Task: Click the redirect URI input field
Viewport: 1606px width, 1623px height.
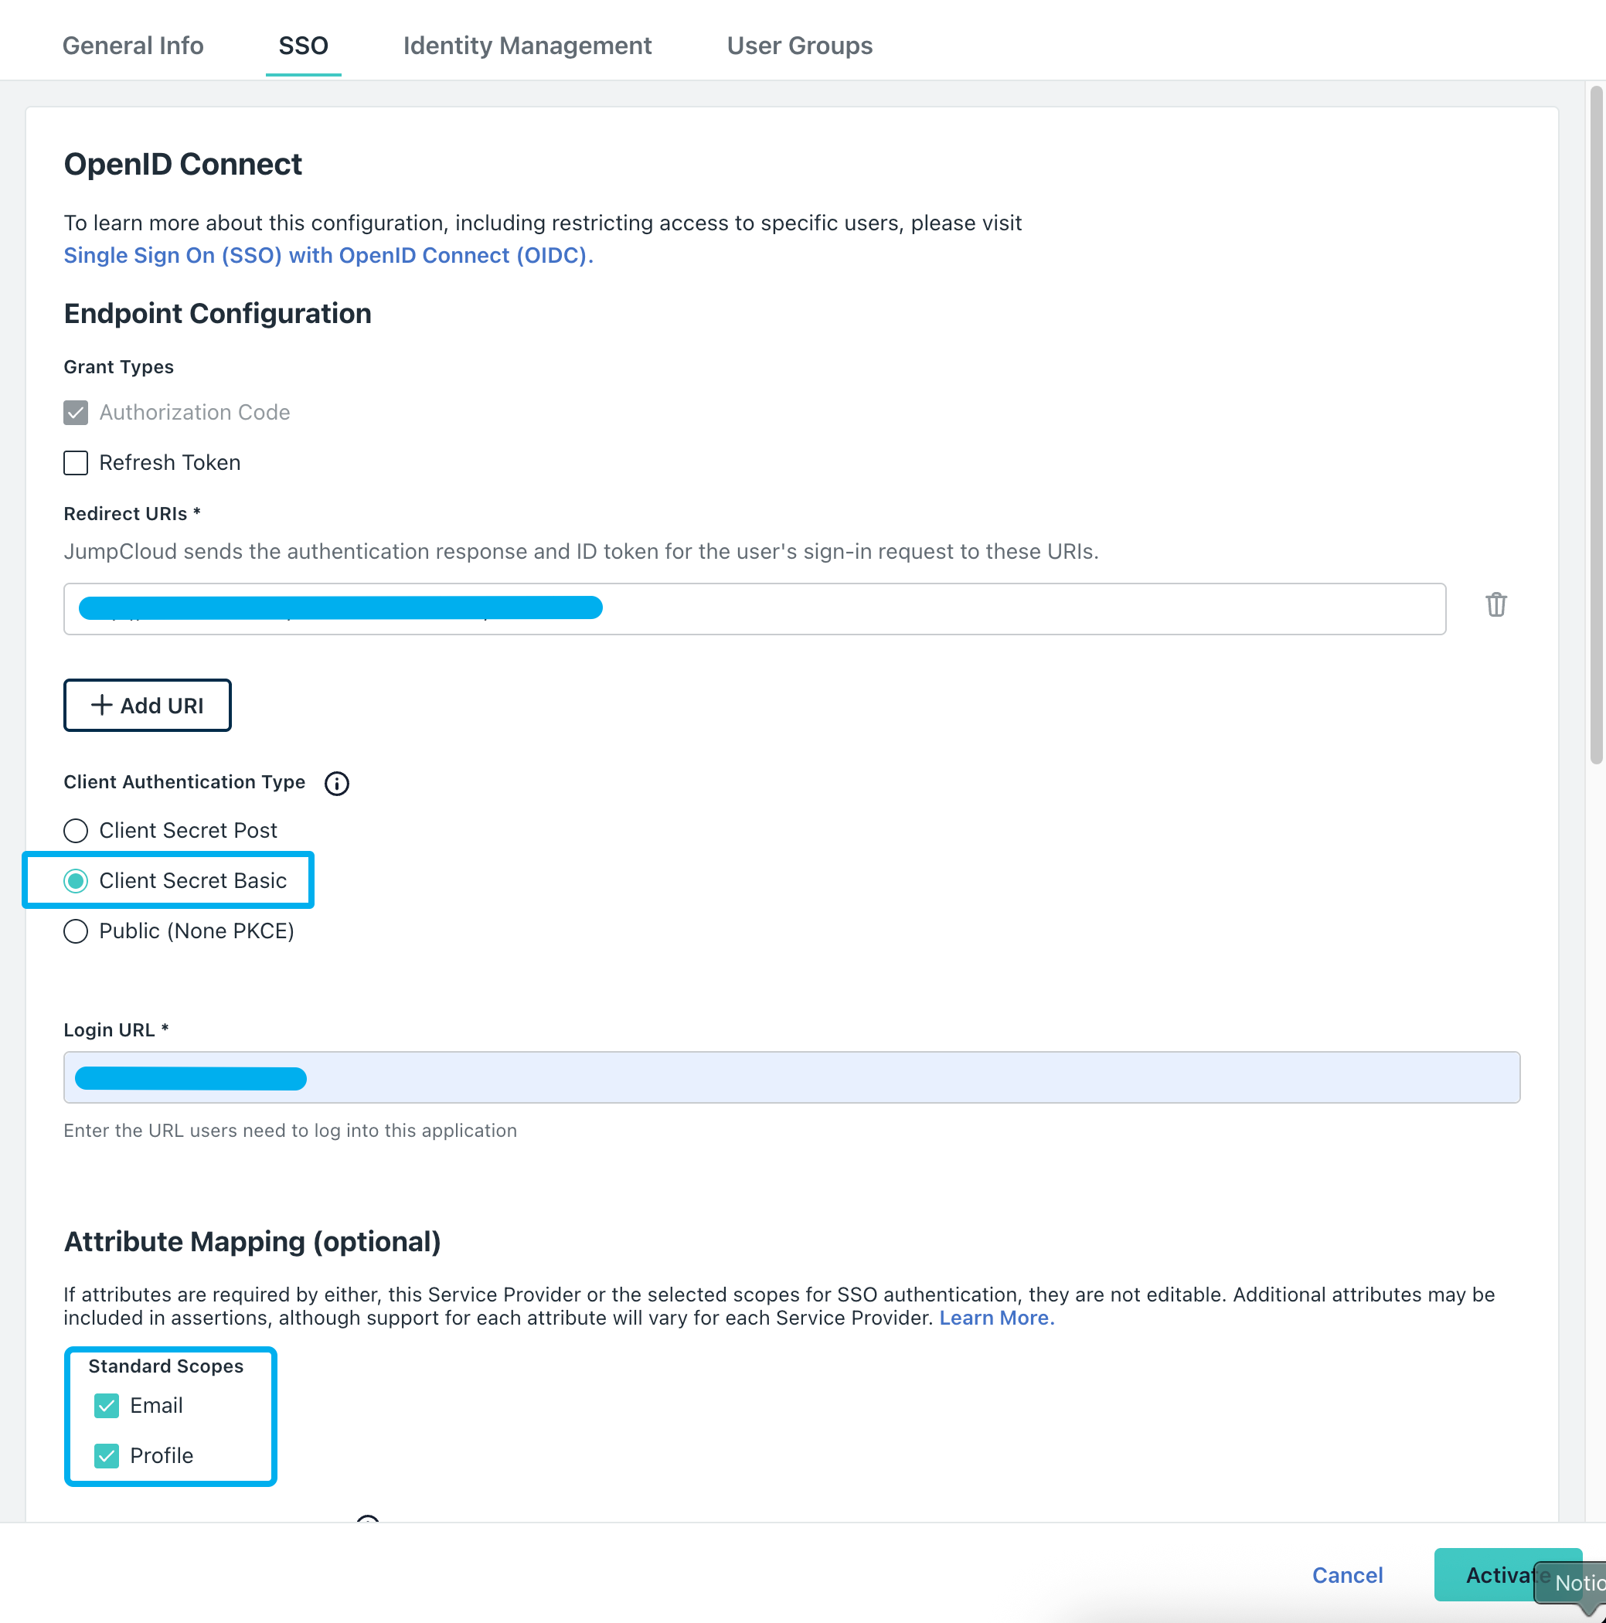Action: (x=754, y=607)
